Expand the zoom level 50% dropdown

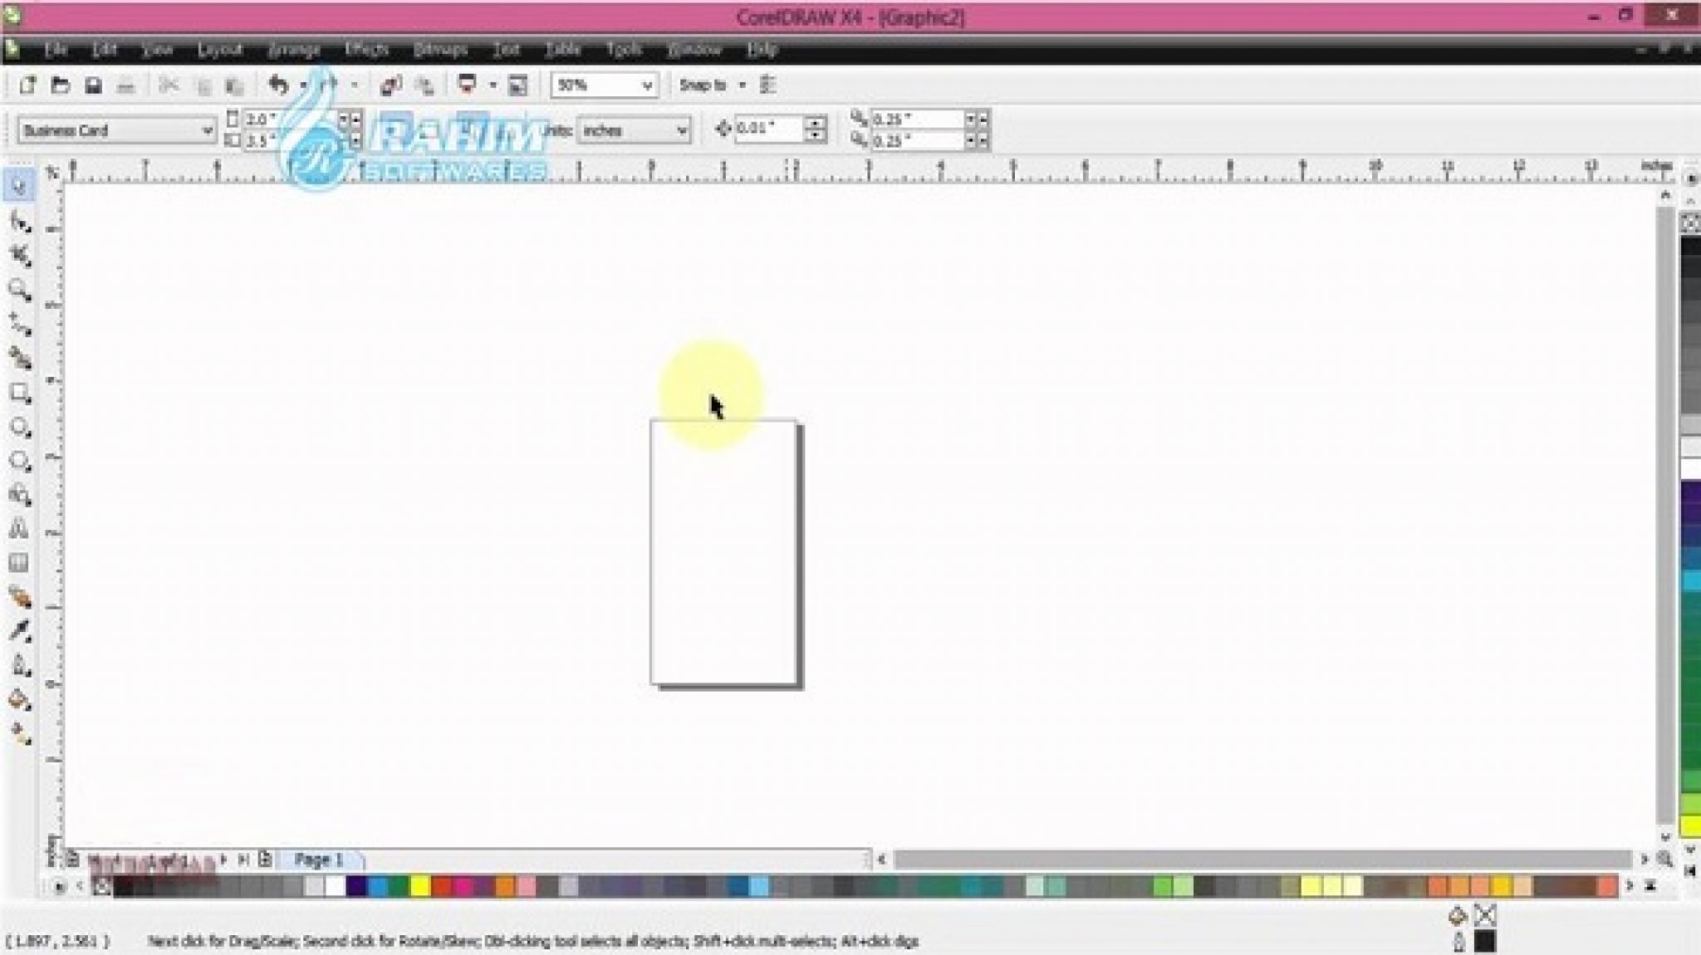pos(647,86)
